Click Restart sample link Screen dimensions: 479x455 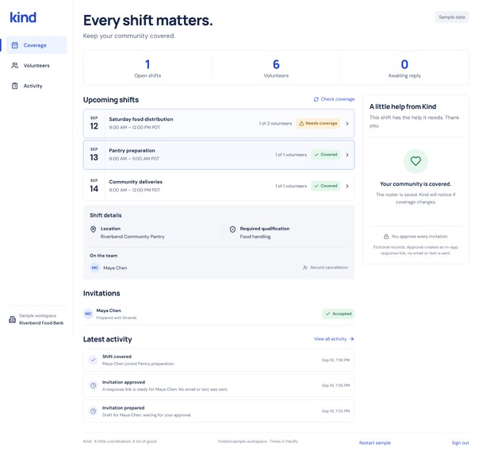375,443
